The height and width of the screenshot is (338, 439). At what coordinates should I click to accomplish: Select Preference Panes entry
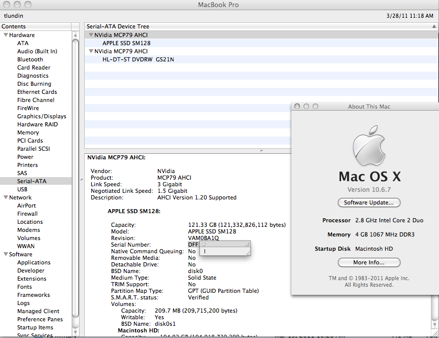(x=40, y=319)
